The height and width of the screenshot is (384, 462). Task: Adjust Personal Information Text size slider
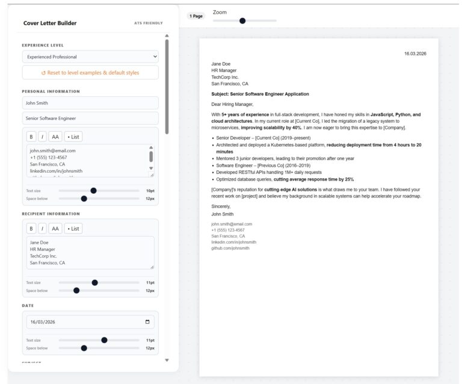coord(93,190)
